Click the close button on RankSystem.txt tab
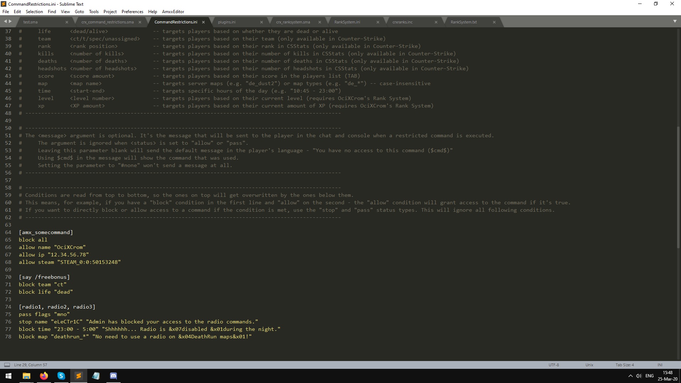 tap(494, 22)
